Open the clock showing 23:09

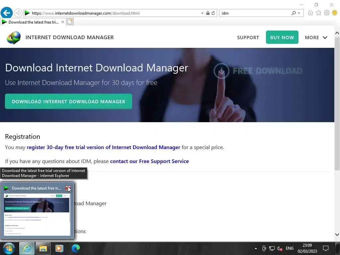tap(307, 248)
